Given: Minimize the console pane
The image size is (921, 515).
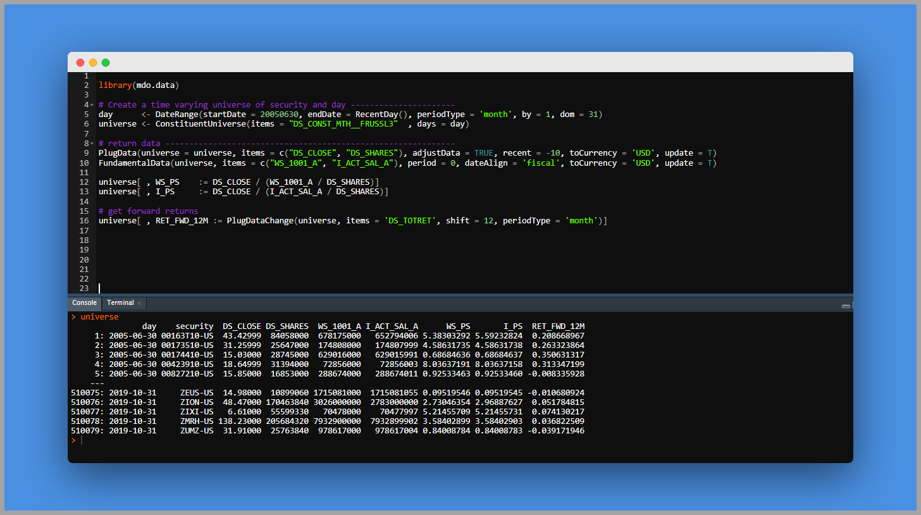Looking at the screenshot, I should [x=846, y=306].
